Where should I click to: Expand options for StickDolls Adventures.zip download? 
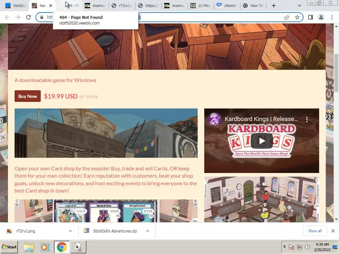click(148, 231)
